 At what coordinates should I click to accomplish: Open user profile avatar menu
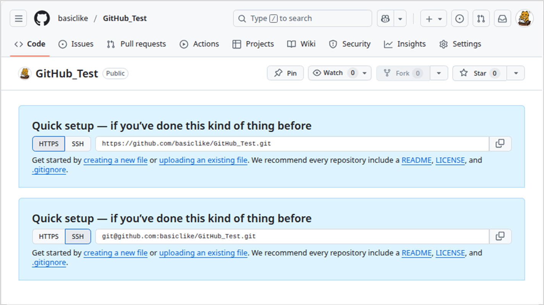tap(525, 18)
